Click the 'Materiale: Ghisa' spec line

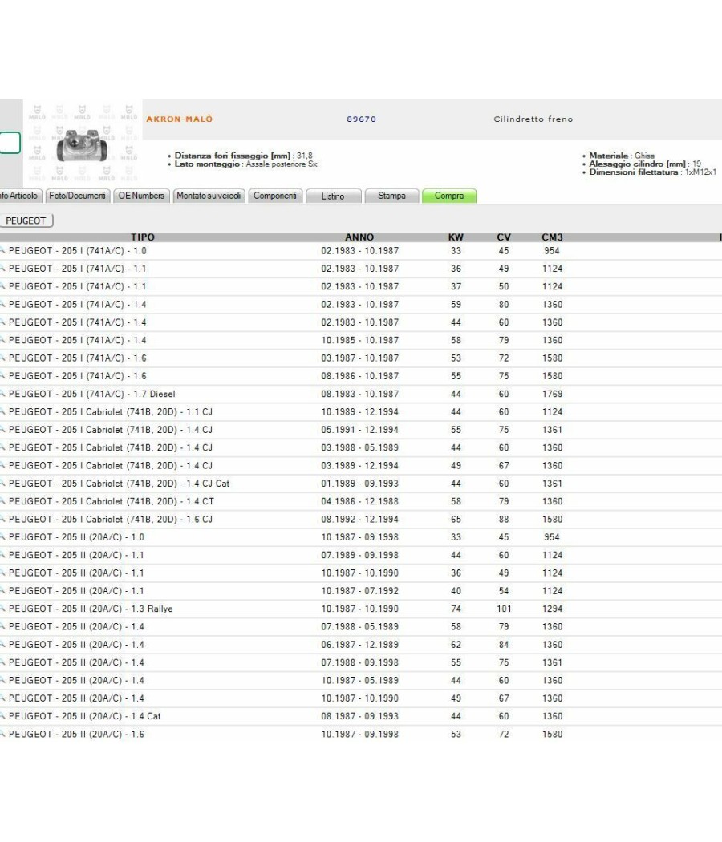click(x=618, y=156)
